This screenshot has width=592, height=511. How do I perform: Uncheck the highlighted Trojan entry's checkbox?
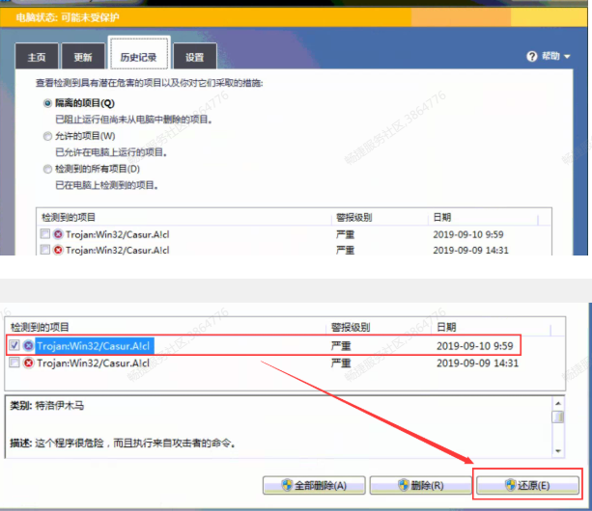coord(14,345)
